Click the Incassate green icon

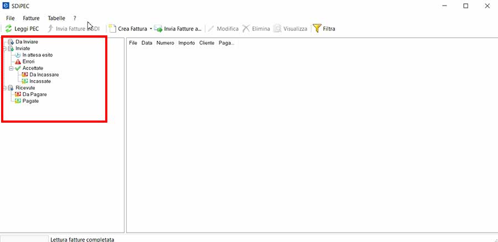pos(25,81)
